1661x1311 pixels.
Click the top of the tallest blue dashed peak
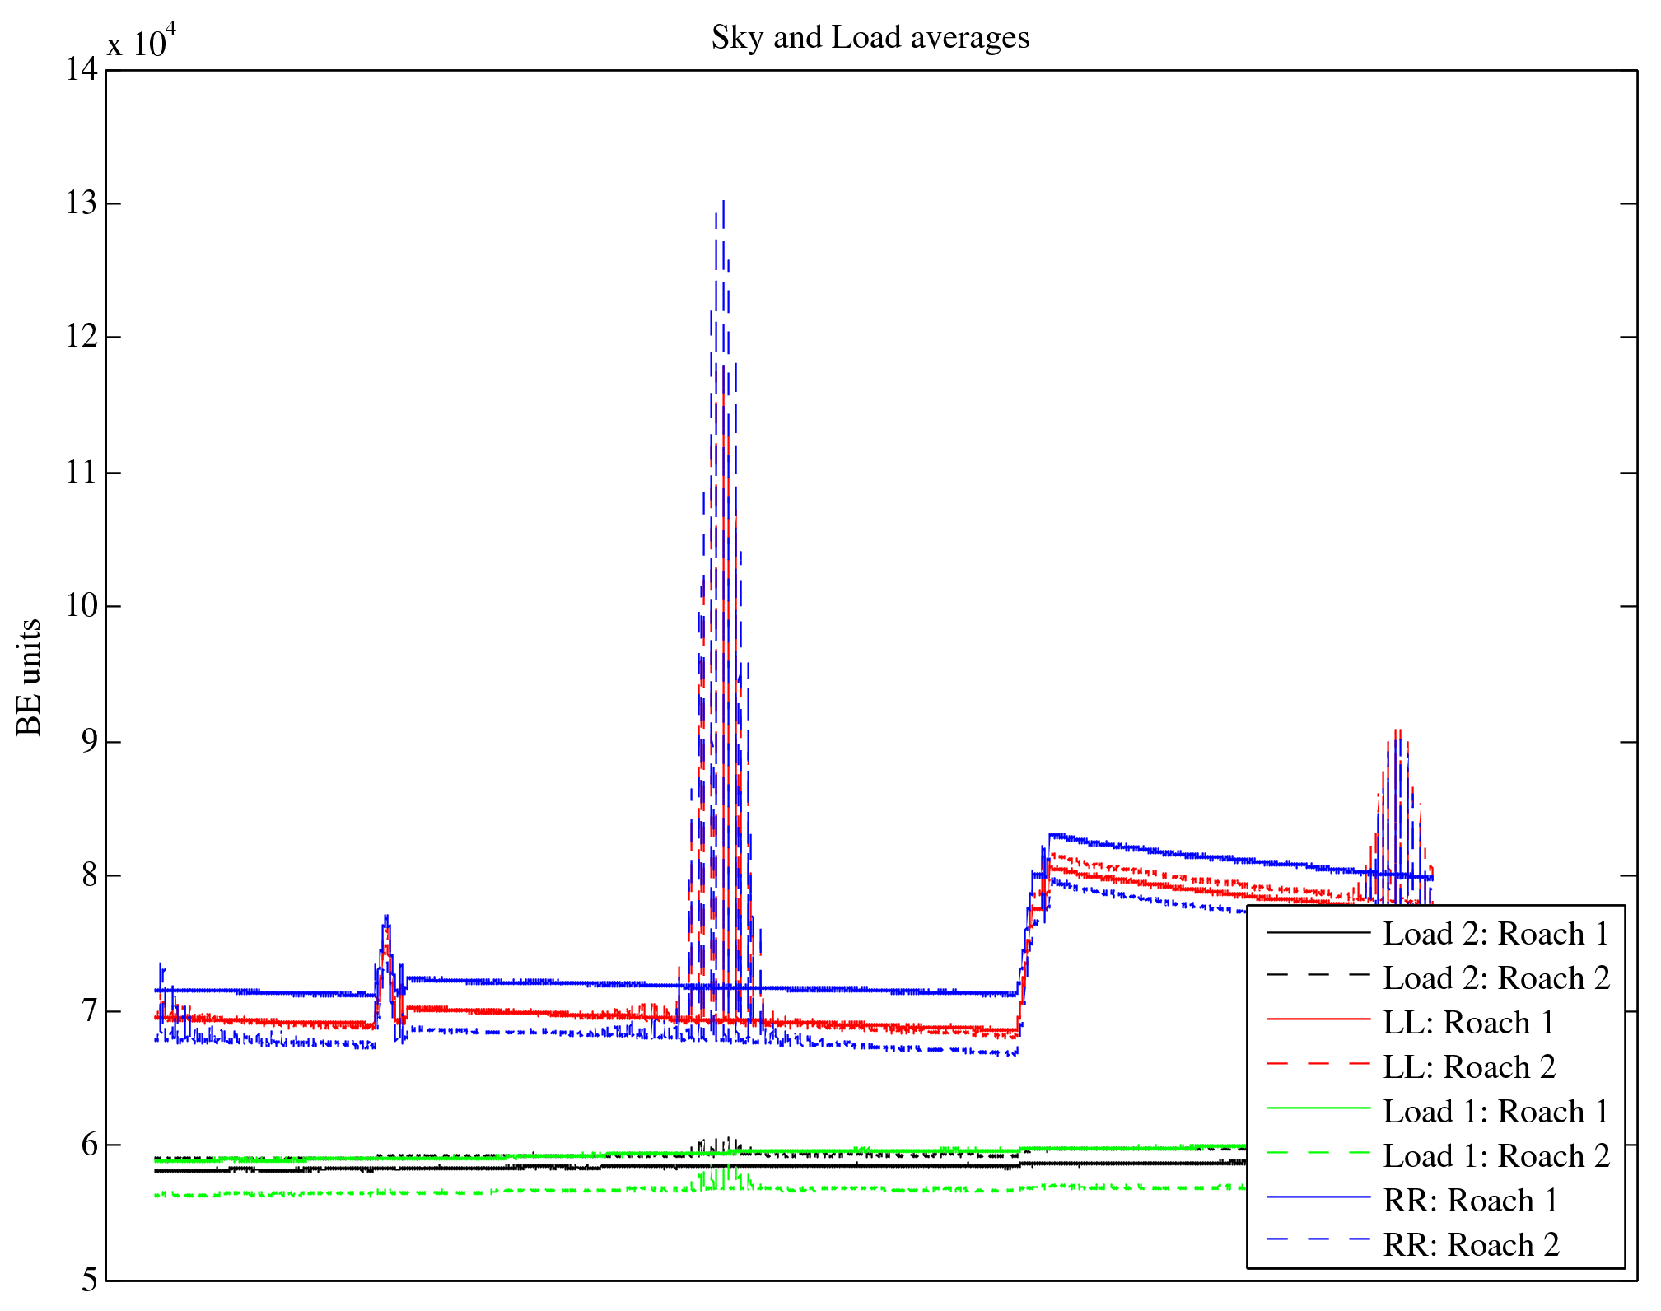[723, 203]
